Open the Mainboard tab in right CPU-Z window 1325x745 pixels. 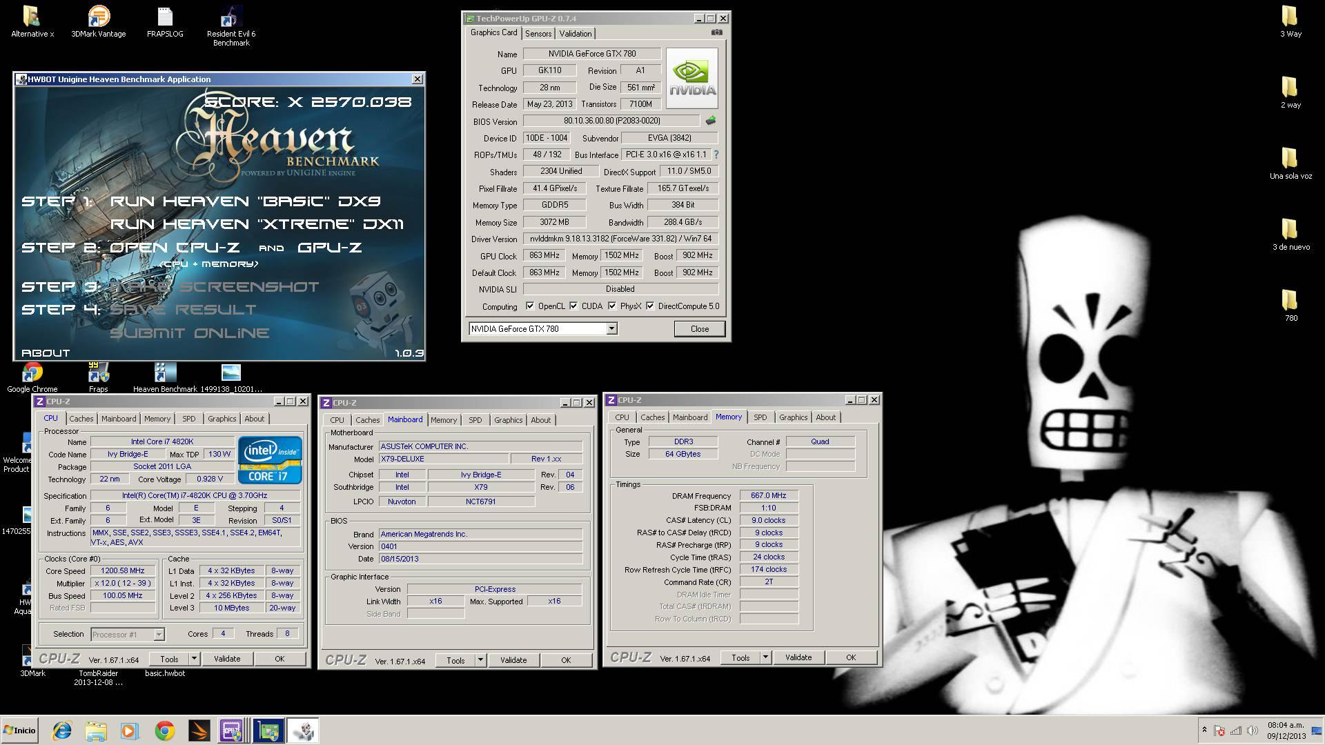[x=690, y=417]
